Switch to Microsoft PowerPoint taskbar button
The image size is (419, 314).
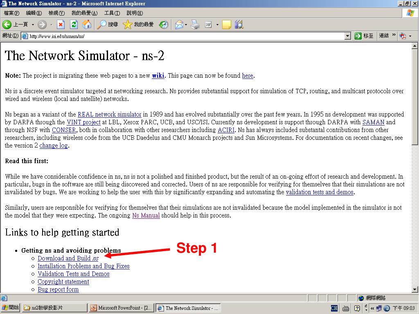[121, 308]
